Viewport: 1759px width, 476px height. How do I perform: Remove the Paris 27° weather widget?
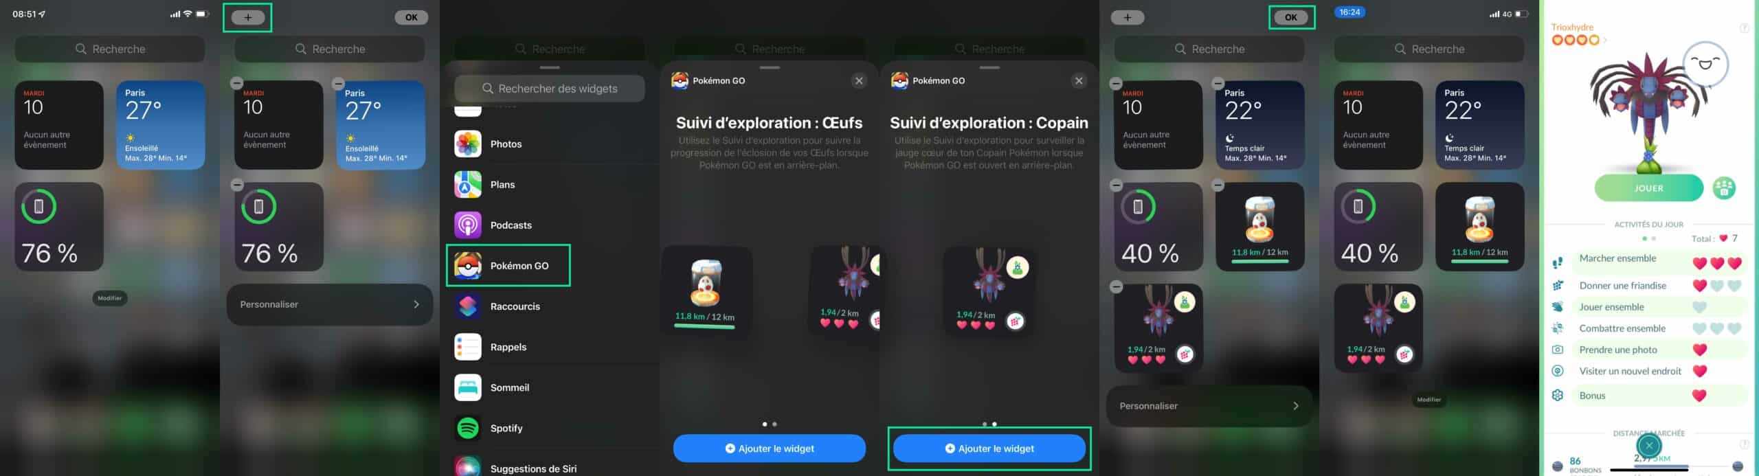tap(338, 83)
